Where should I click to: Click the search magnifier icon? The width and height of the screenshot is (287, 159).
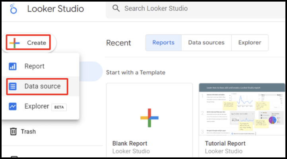[116, 8]
